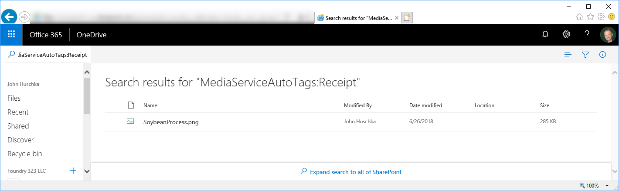Go to the Shared section
Viewport: 619px width, 191px height.
[18, 126]
